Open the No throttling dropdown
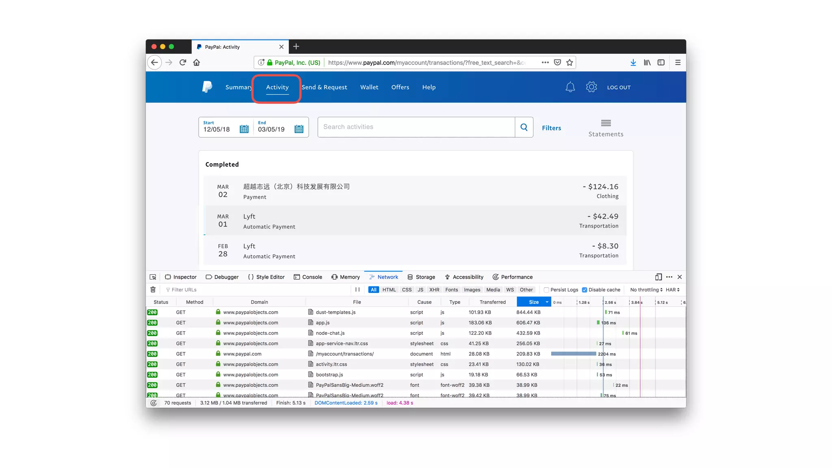 [x=646, y=290]
